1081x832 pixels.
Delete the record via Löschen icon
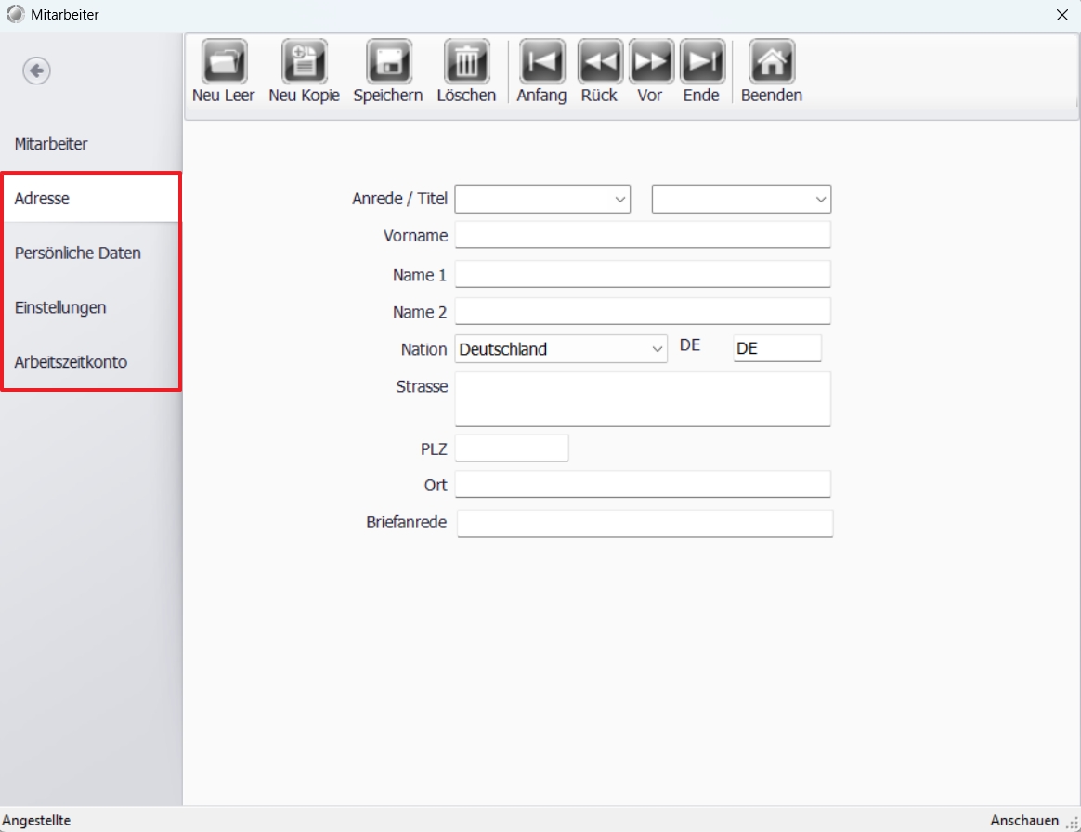pos(466,62)
